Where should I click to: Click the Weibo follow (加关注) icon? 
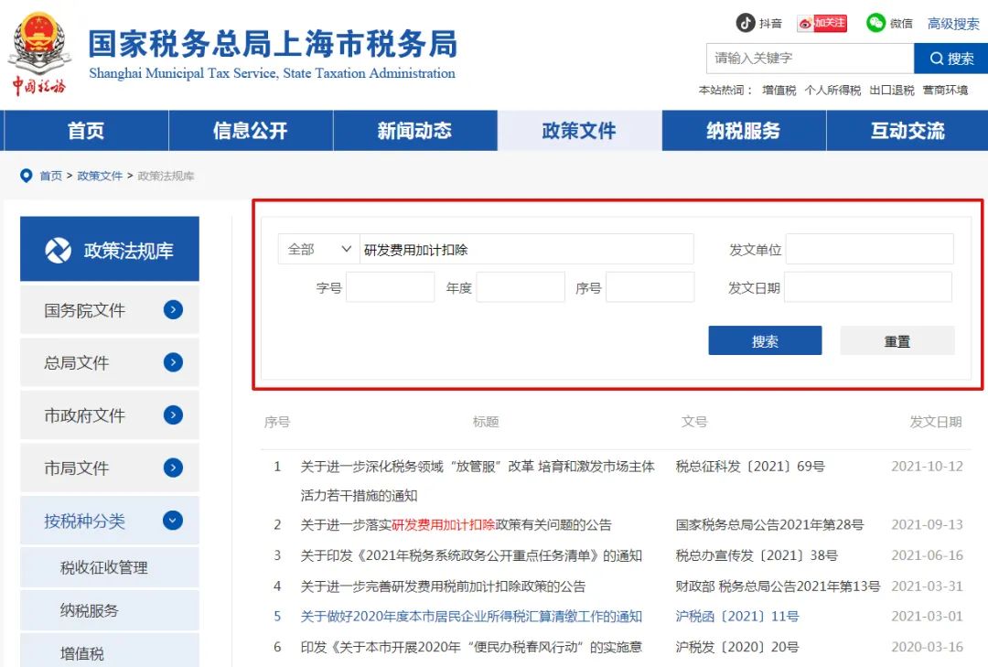tap(822, 23)
